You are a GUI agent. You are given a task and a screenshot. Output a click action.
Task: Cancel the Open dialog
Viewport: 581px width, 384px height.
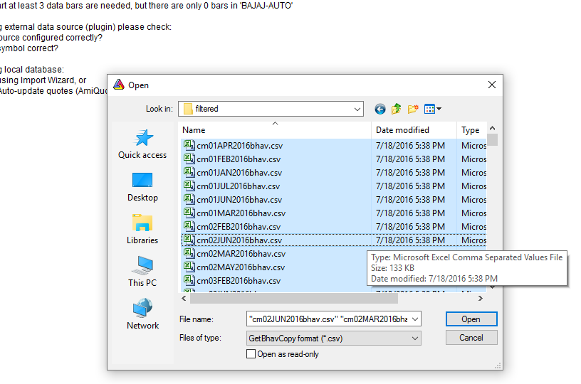click(471, 337)
